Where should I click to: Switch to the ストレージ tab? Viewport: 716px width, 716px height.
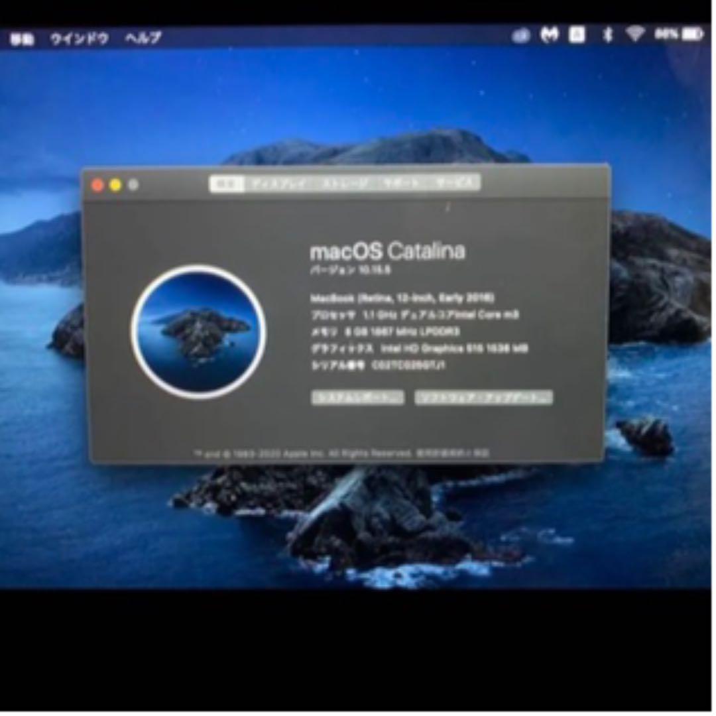point(345,184)
